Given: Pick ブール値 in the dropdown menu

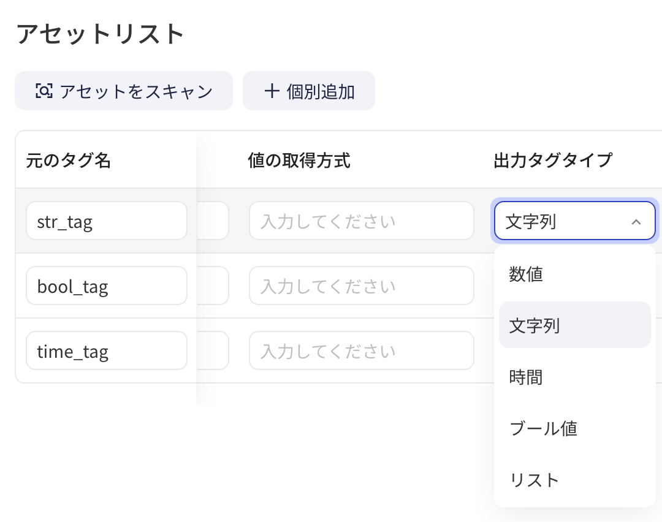Looking at the screenshot, I should 574,428.
